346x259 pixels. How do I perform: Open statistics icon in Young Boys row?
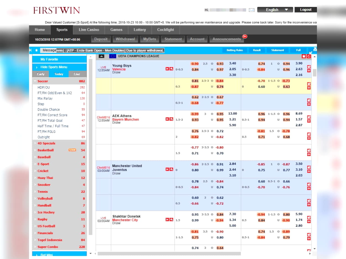click(309, 67)
